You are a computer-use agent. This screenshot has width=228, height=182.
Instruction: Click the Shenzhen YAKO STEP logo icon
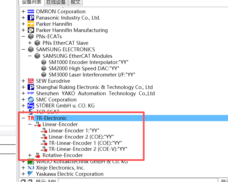(x=31, y=93)
